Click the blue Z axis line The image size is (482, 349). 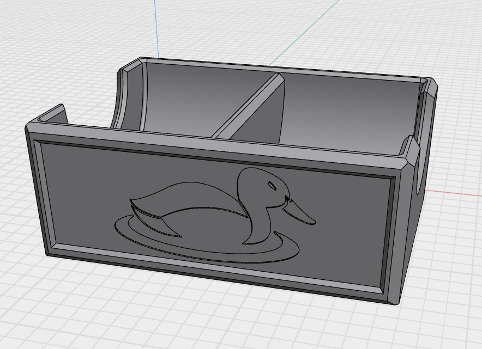point(156,27)
